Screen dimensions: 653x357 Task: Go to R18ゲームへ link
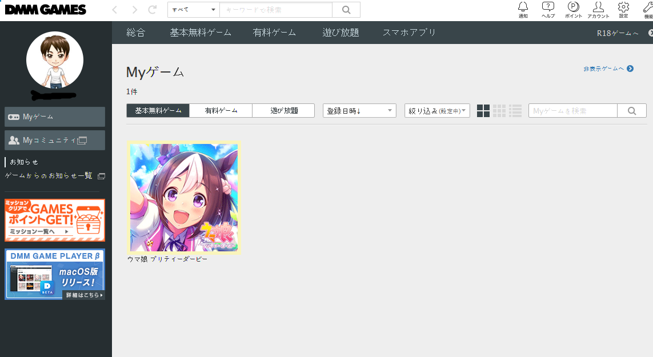[617, 33]
